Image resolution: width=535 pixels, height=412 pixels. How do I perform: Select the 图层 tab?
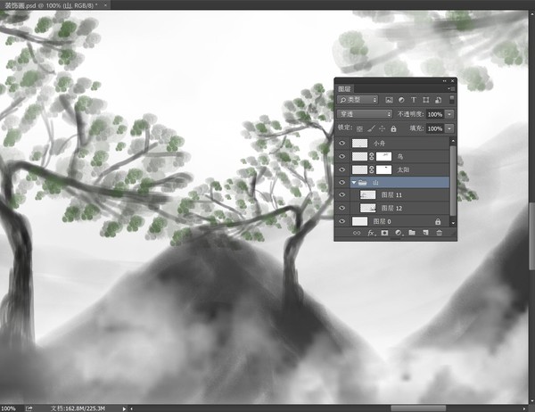(x=344, y=89)
